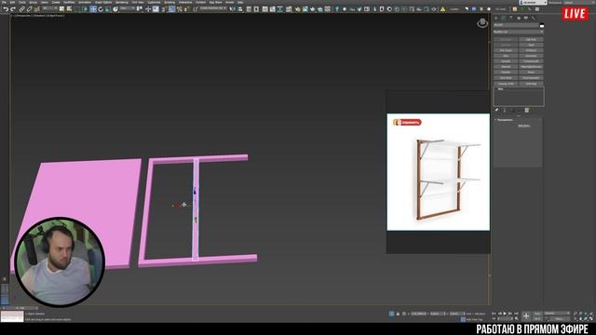Toggle the Selection Lock icon in status bar
596x335 pixels.
point(398,314)
